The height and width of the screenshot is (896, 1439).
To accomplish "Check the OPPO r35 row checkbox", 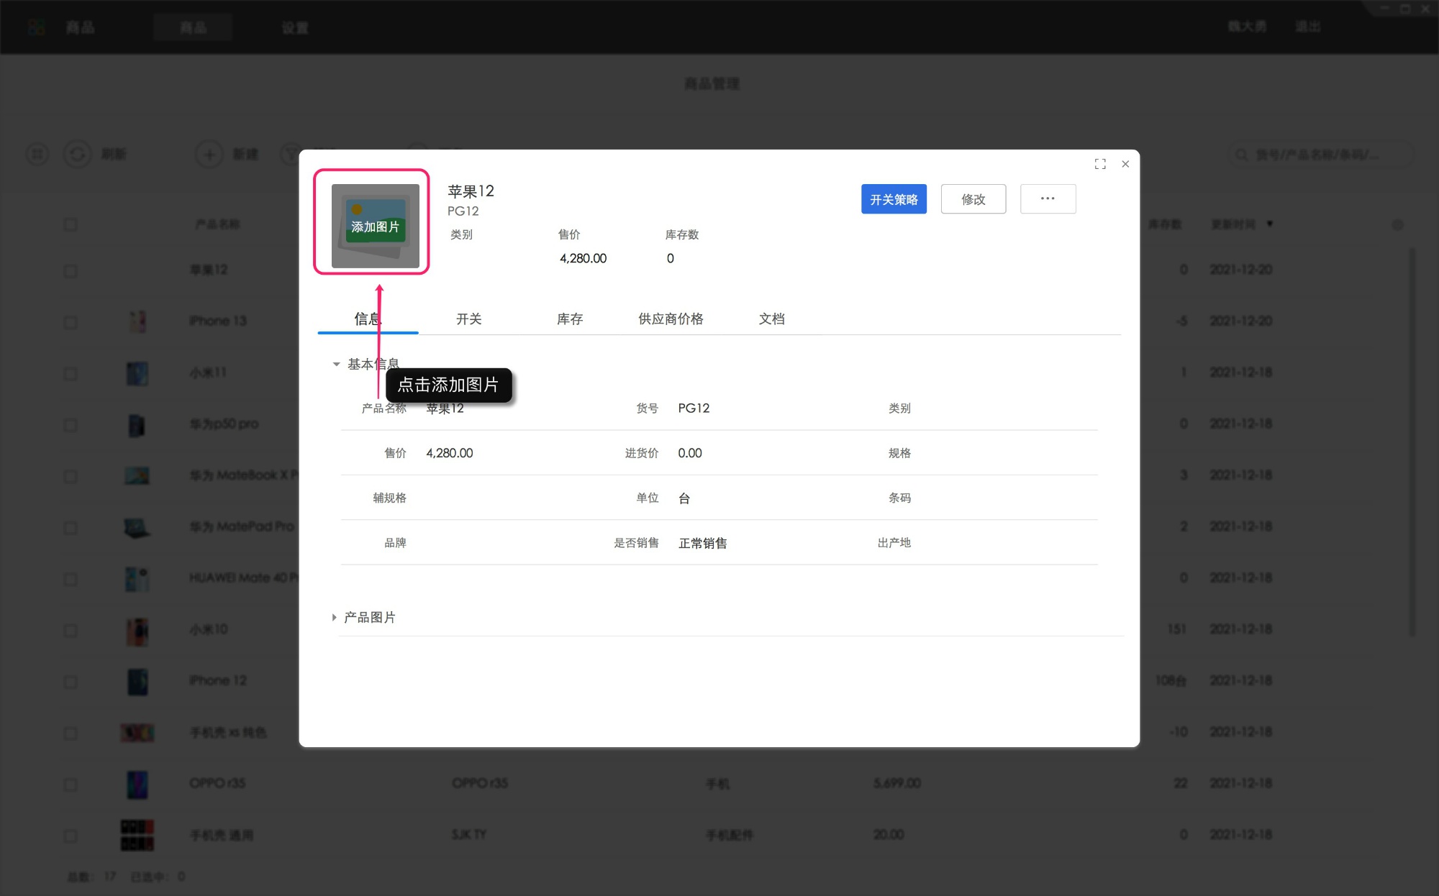I will (71, 784).
